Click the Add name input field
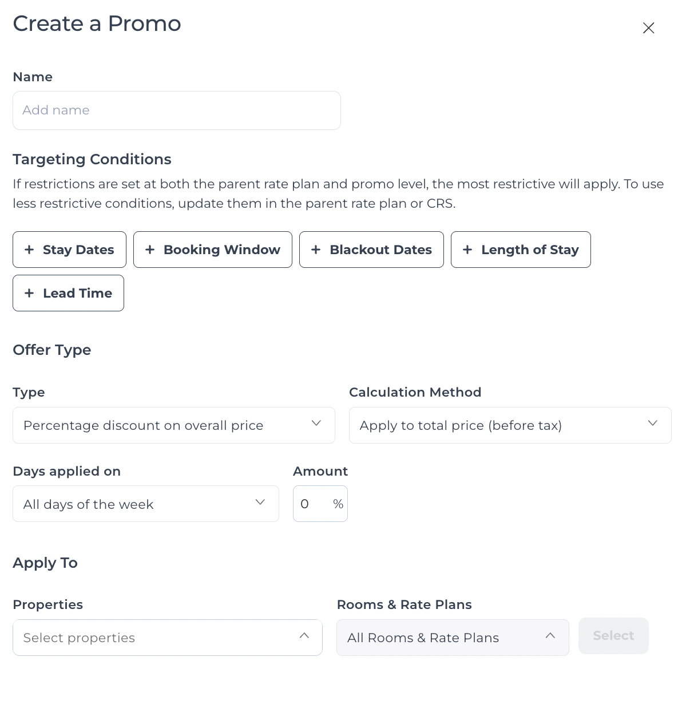This screenshot has width=682, height=704. pyautogui.click(x=176, y=110)
